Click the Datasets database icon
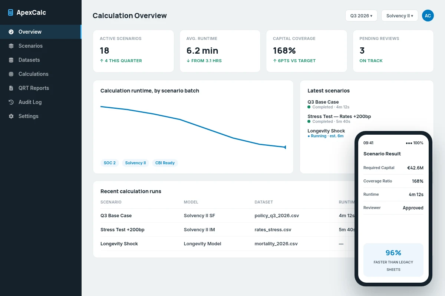 pyautogui.click(x=11, y=60)
